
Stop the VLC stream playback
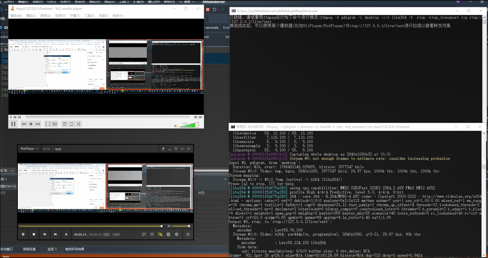pos(31,124)
